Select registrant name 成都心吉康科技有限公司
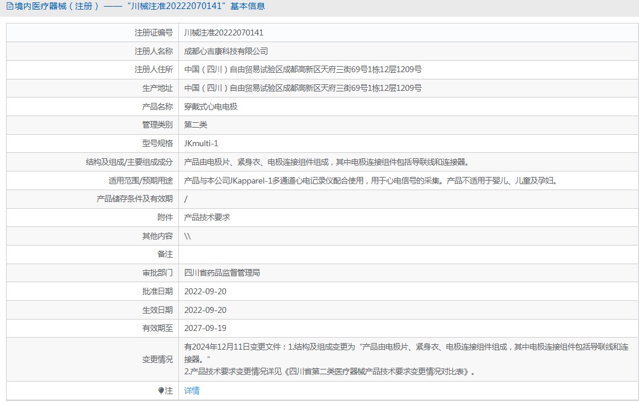 226,51
